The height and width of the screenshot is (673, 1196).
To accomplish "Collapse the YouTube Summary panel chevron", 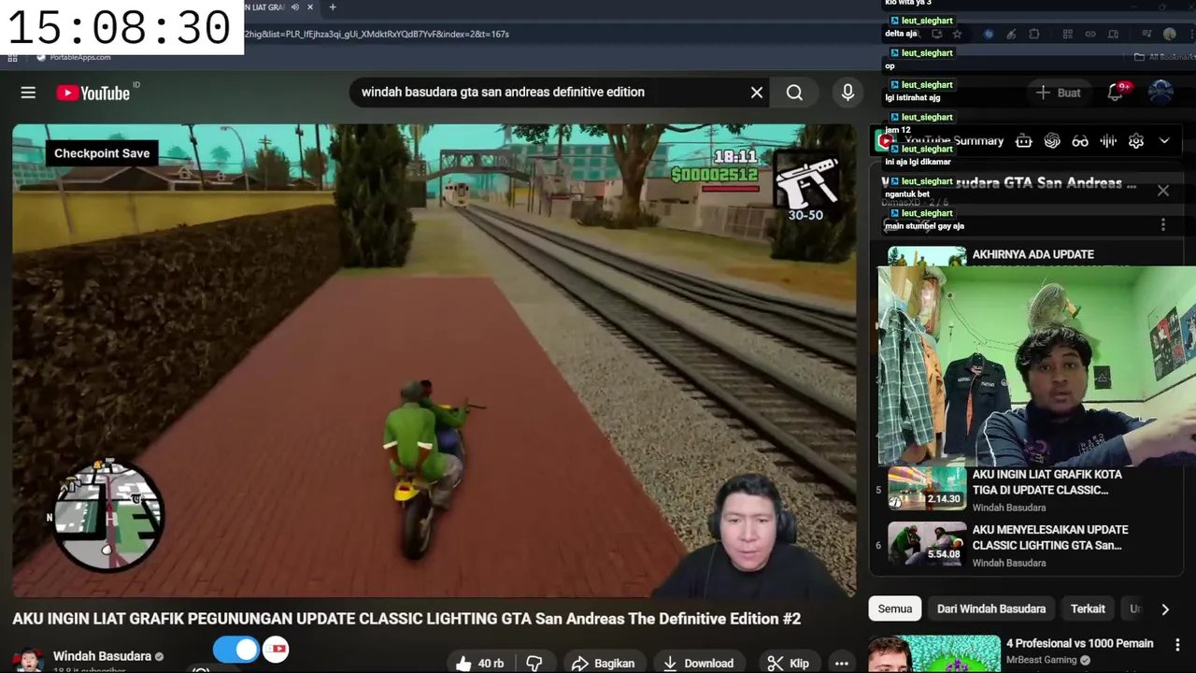I will pos(1164,141).
